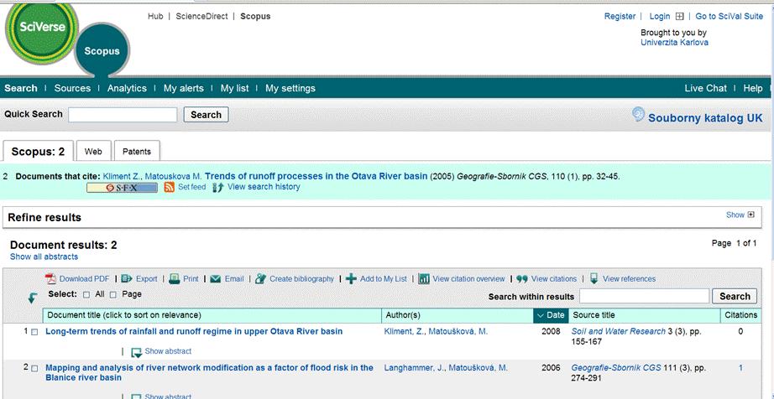The height and width of the screenshot is (399, 774).
Task: Click the Register link
Action: coord(620,16)
